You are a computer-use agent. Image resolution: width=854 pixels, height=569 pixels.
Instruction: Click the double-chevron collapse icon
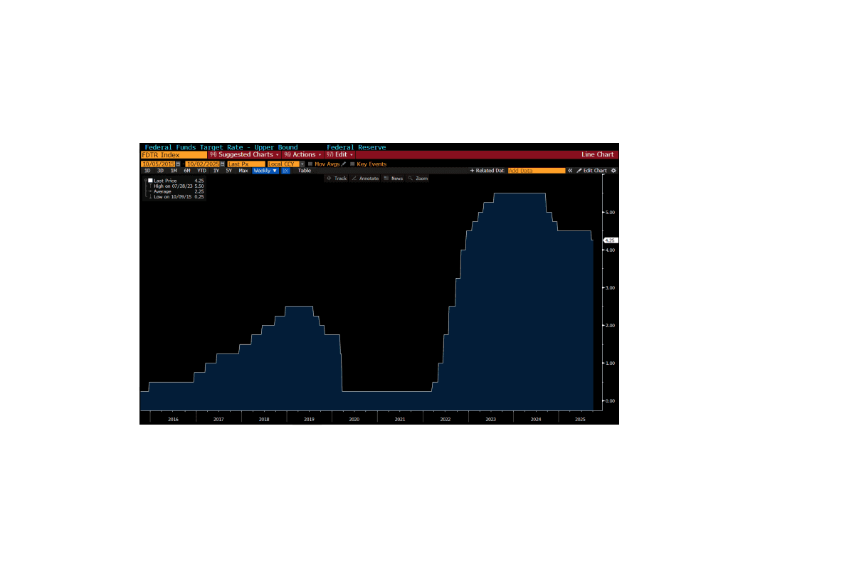pyautogui.click(x=570, y=171)
